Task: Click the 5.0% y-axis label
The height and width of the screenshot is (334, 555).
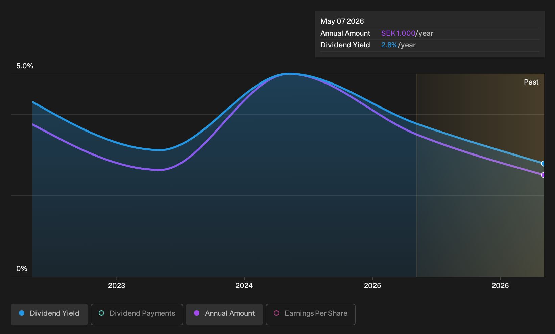Action: tap(25, 66)
